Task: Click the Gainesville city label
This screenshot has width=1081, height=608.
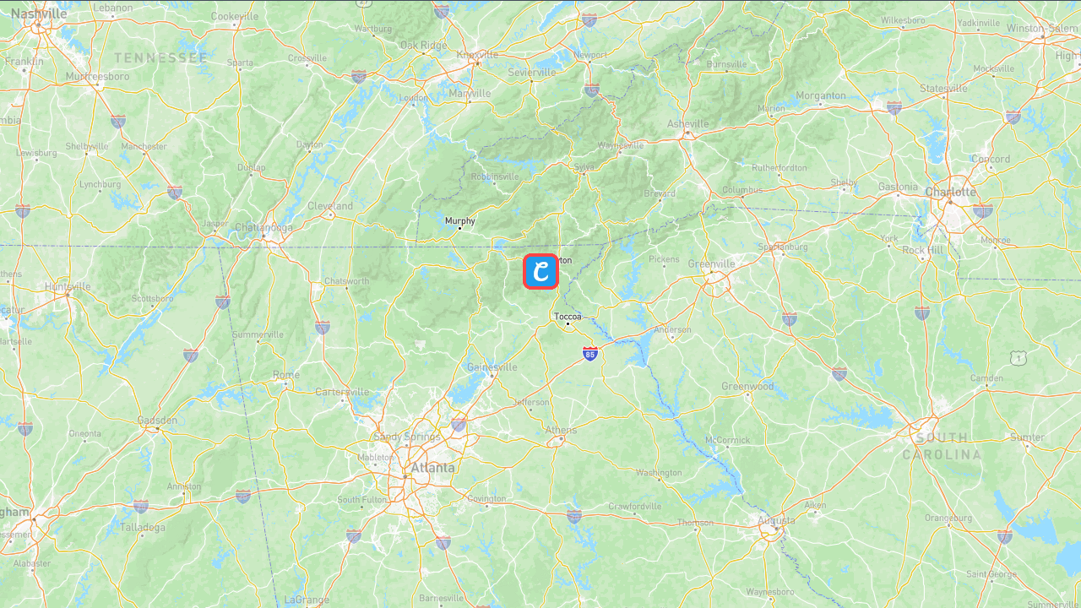Action: tap(492, 367)
